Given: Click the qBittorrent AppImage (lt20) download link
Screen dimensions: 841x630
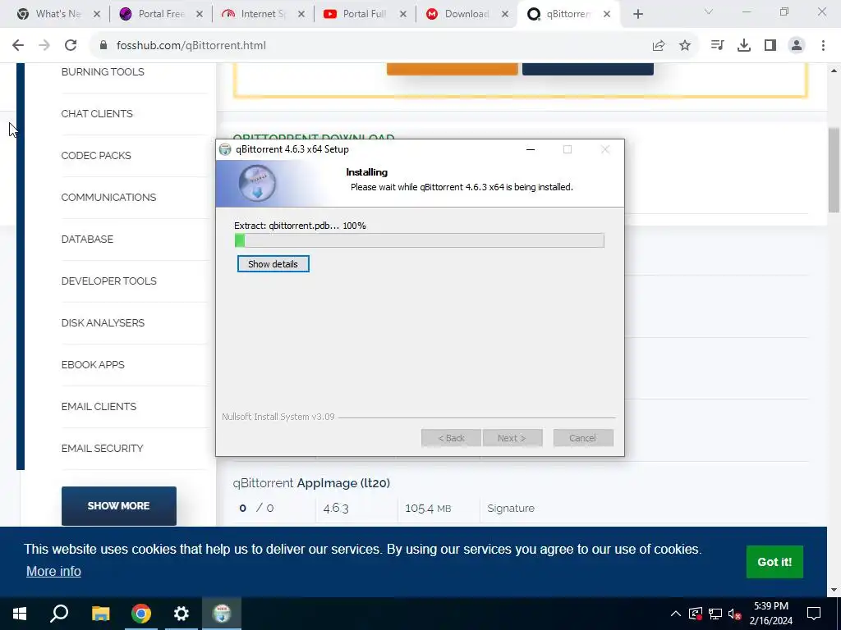Looking at the screenshot, I should tap(311, 482).
